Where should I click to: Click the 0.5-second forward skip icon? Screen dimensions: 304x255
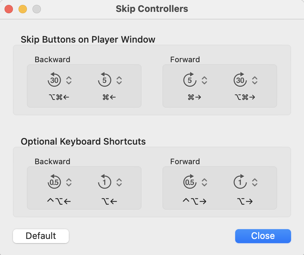(190, 181)
